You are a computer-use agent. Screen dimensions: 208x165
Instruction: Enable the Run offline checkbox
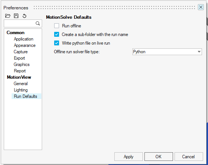(x=56, y=26)
